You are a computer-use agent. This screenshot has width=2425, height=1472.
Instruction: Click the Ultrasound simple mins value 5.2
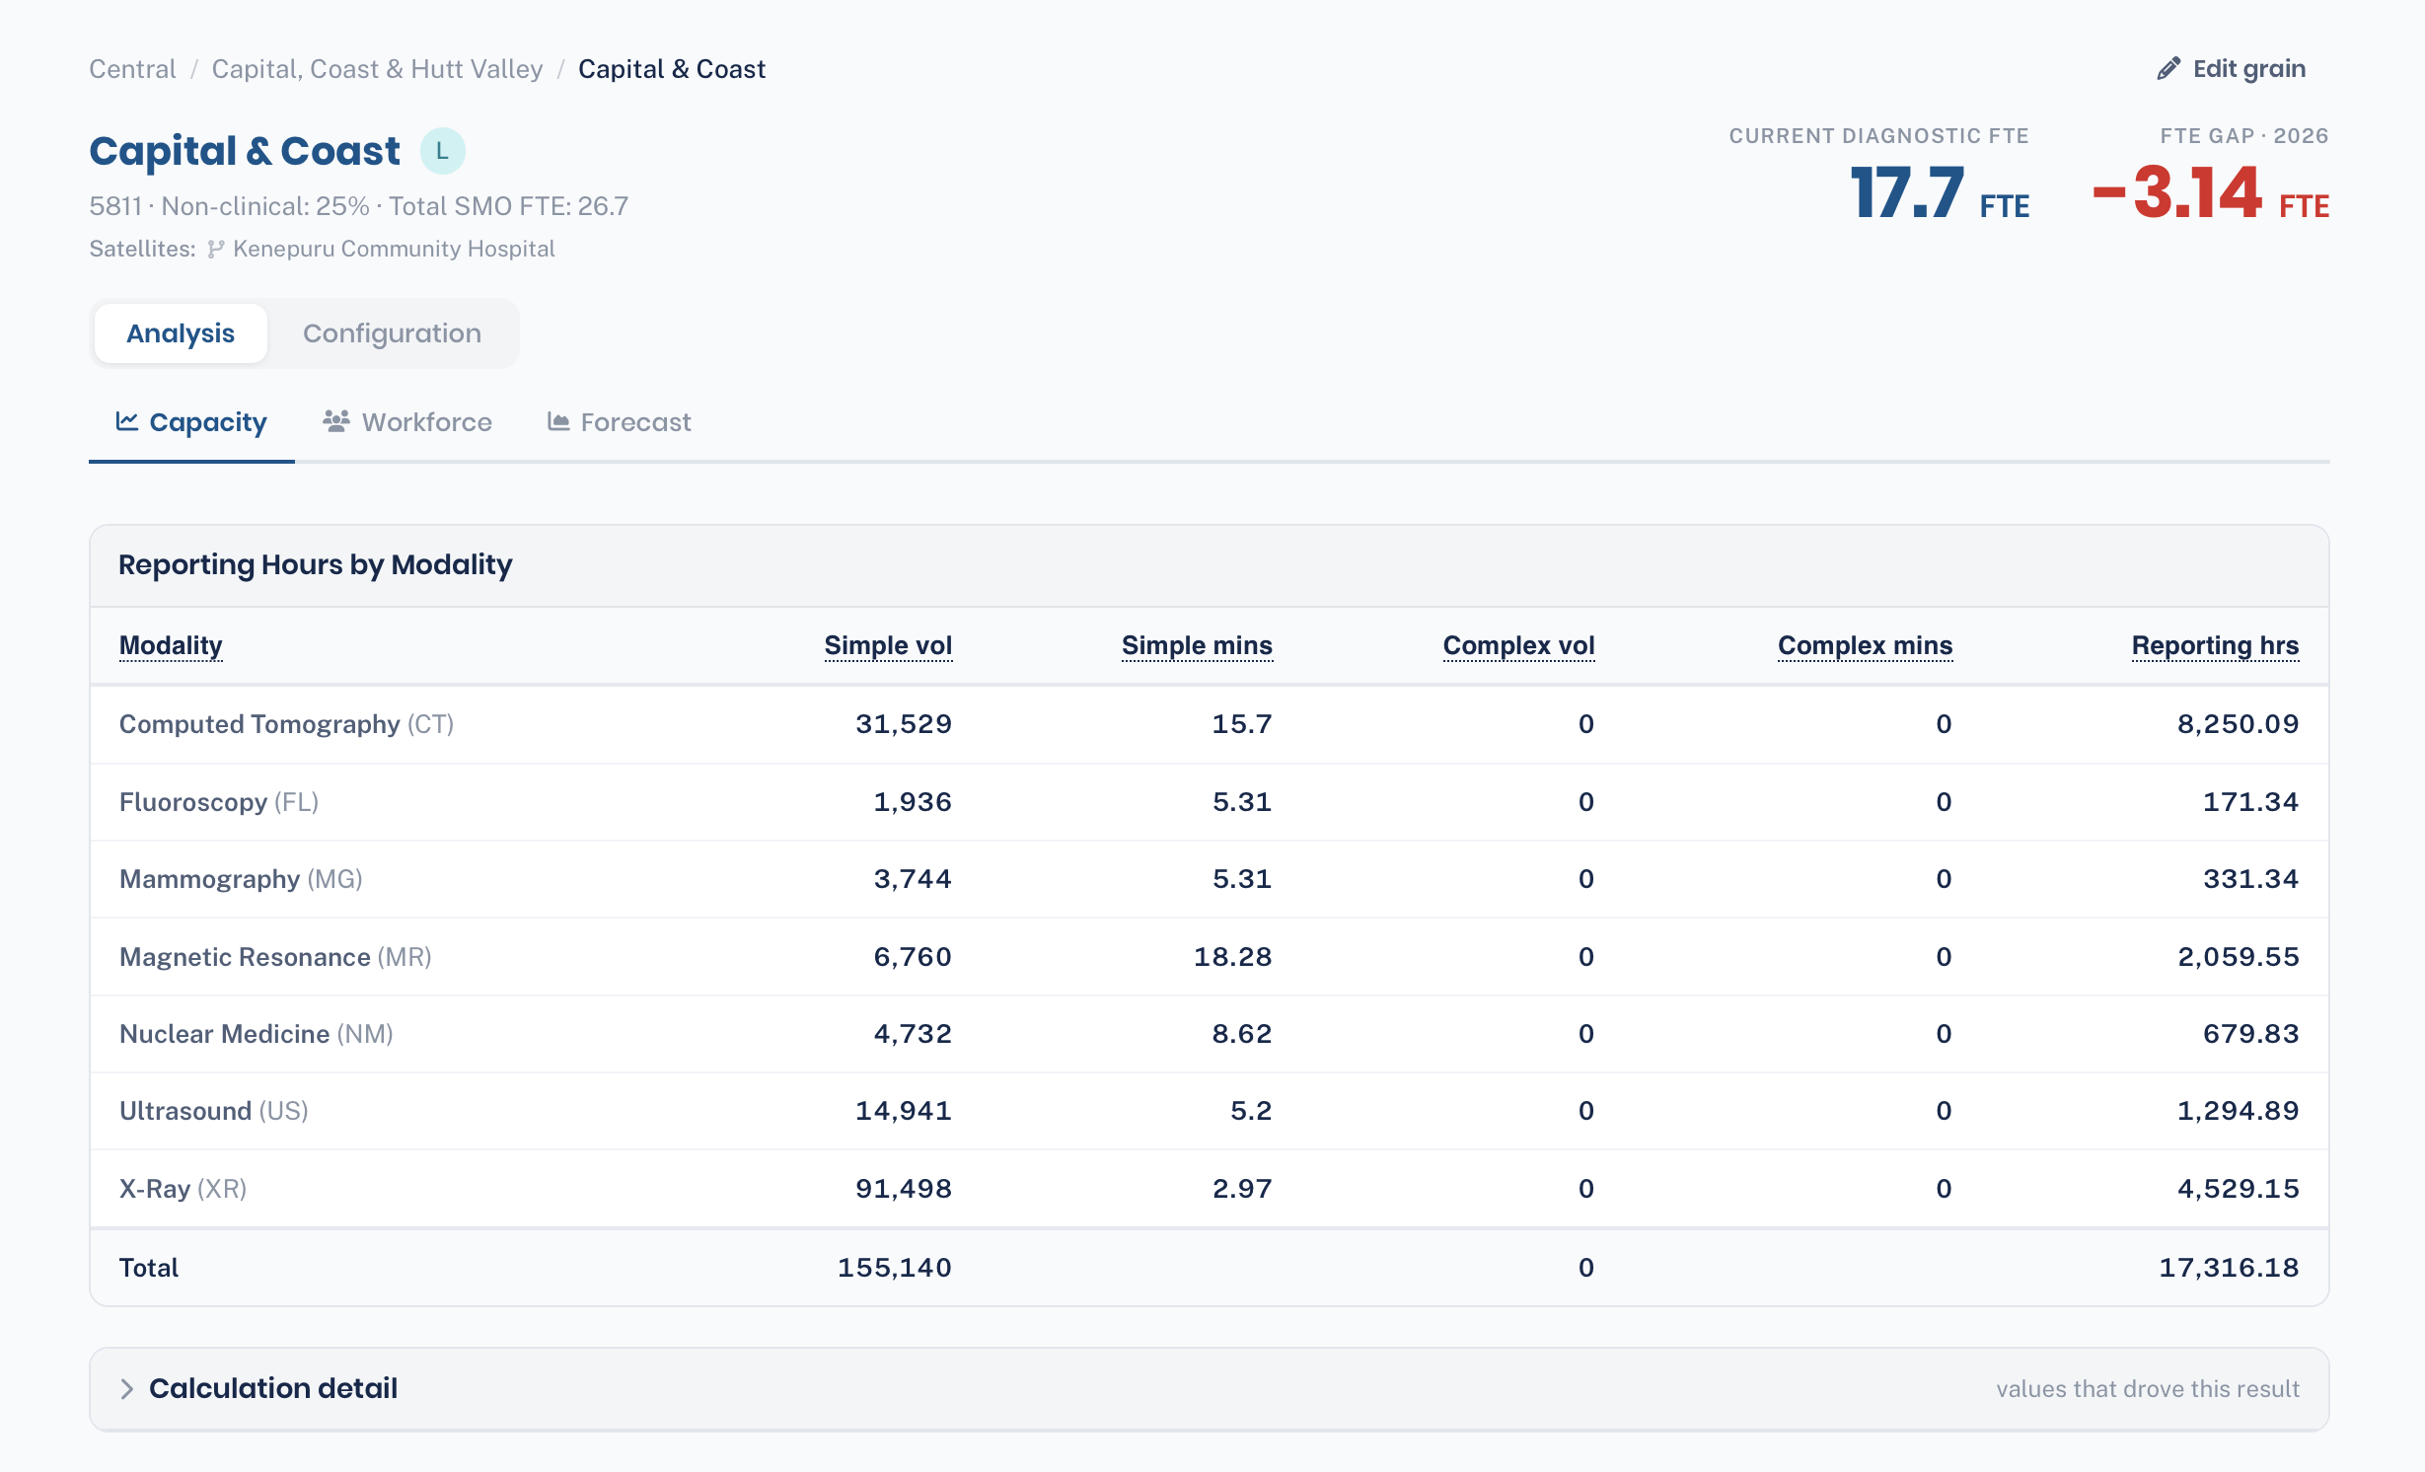pyautogui.click(x=1251, y=1111)
